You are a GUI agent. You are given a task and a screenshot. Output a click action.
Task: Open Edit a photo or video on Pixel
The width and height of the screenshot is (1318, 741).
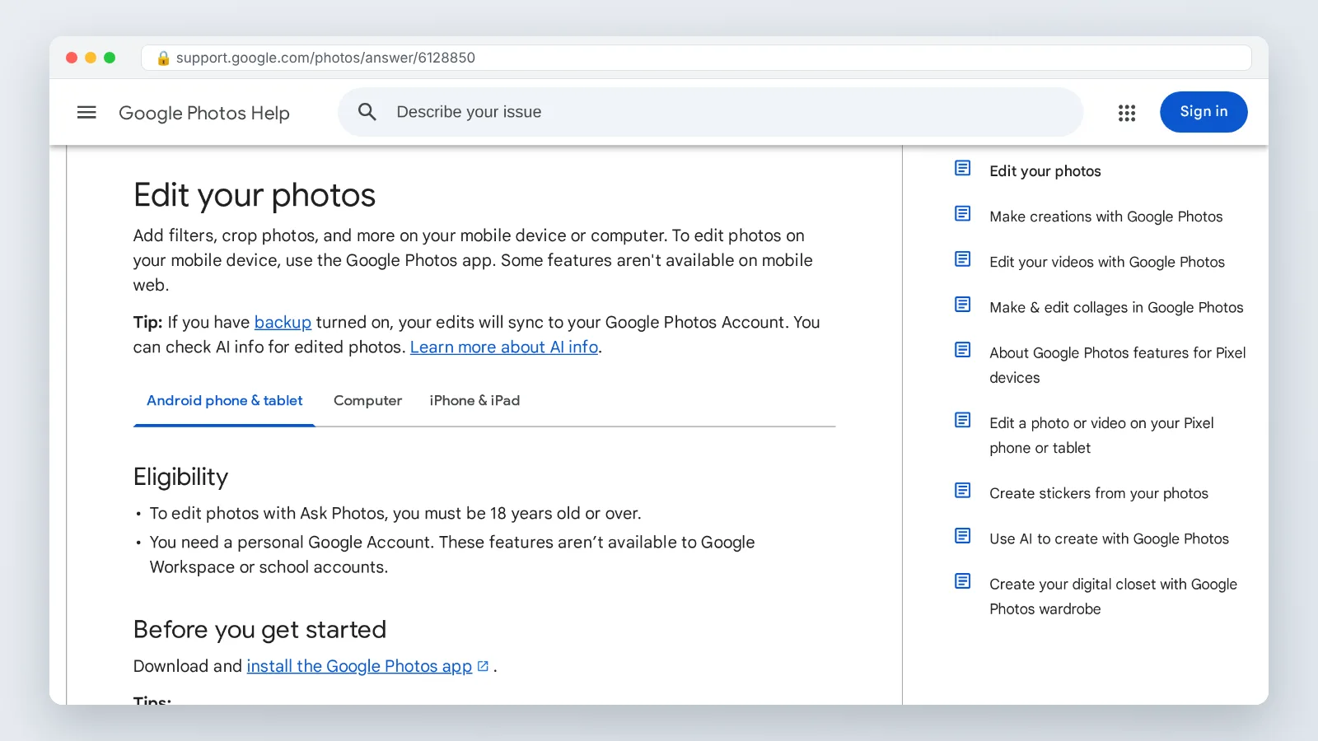(1101, 436)
